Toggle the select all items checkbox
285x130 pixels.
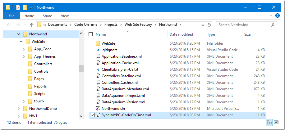click(x=90, y=34)
